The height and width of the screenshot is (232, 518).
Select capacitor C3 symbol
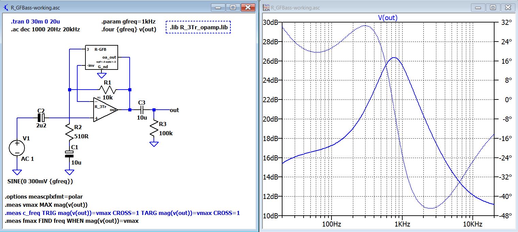(142, 110)
